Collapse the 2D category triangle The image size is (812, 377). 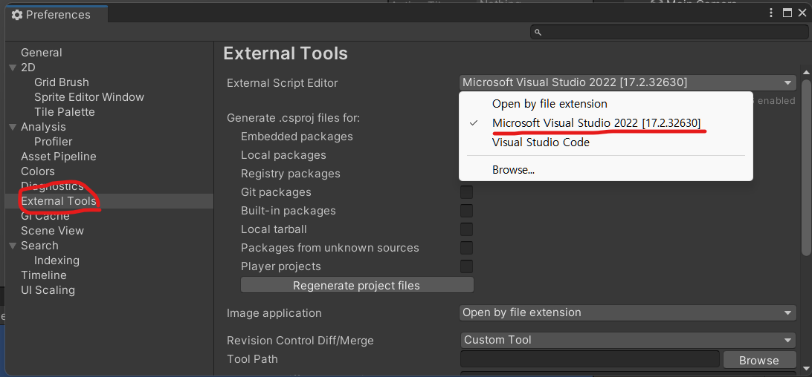(13, 68)
